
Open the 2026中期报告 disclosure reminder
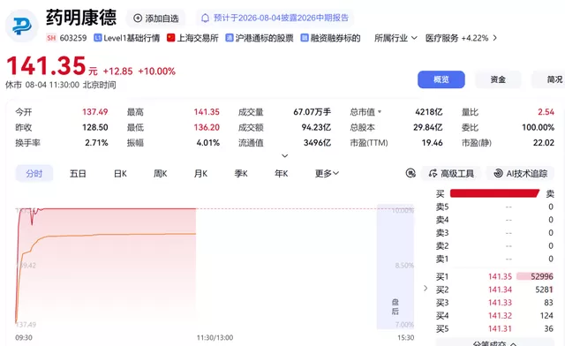tap(275, 18)
